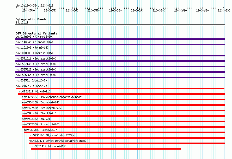Select the purple bar under nsv6585265

pos(120,78)
